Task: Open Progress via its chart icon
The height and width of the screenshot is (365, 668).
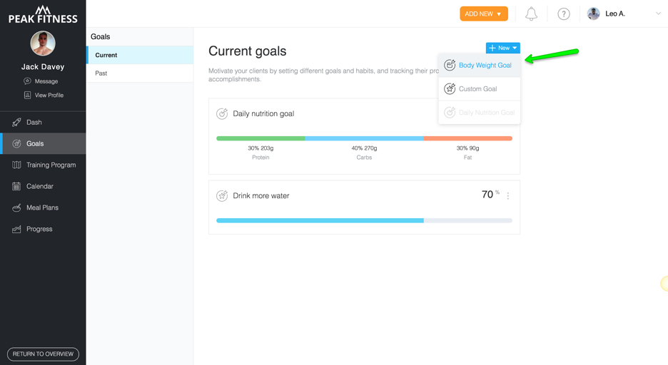Action: click(x=16, y=229)
